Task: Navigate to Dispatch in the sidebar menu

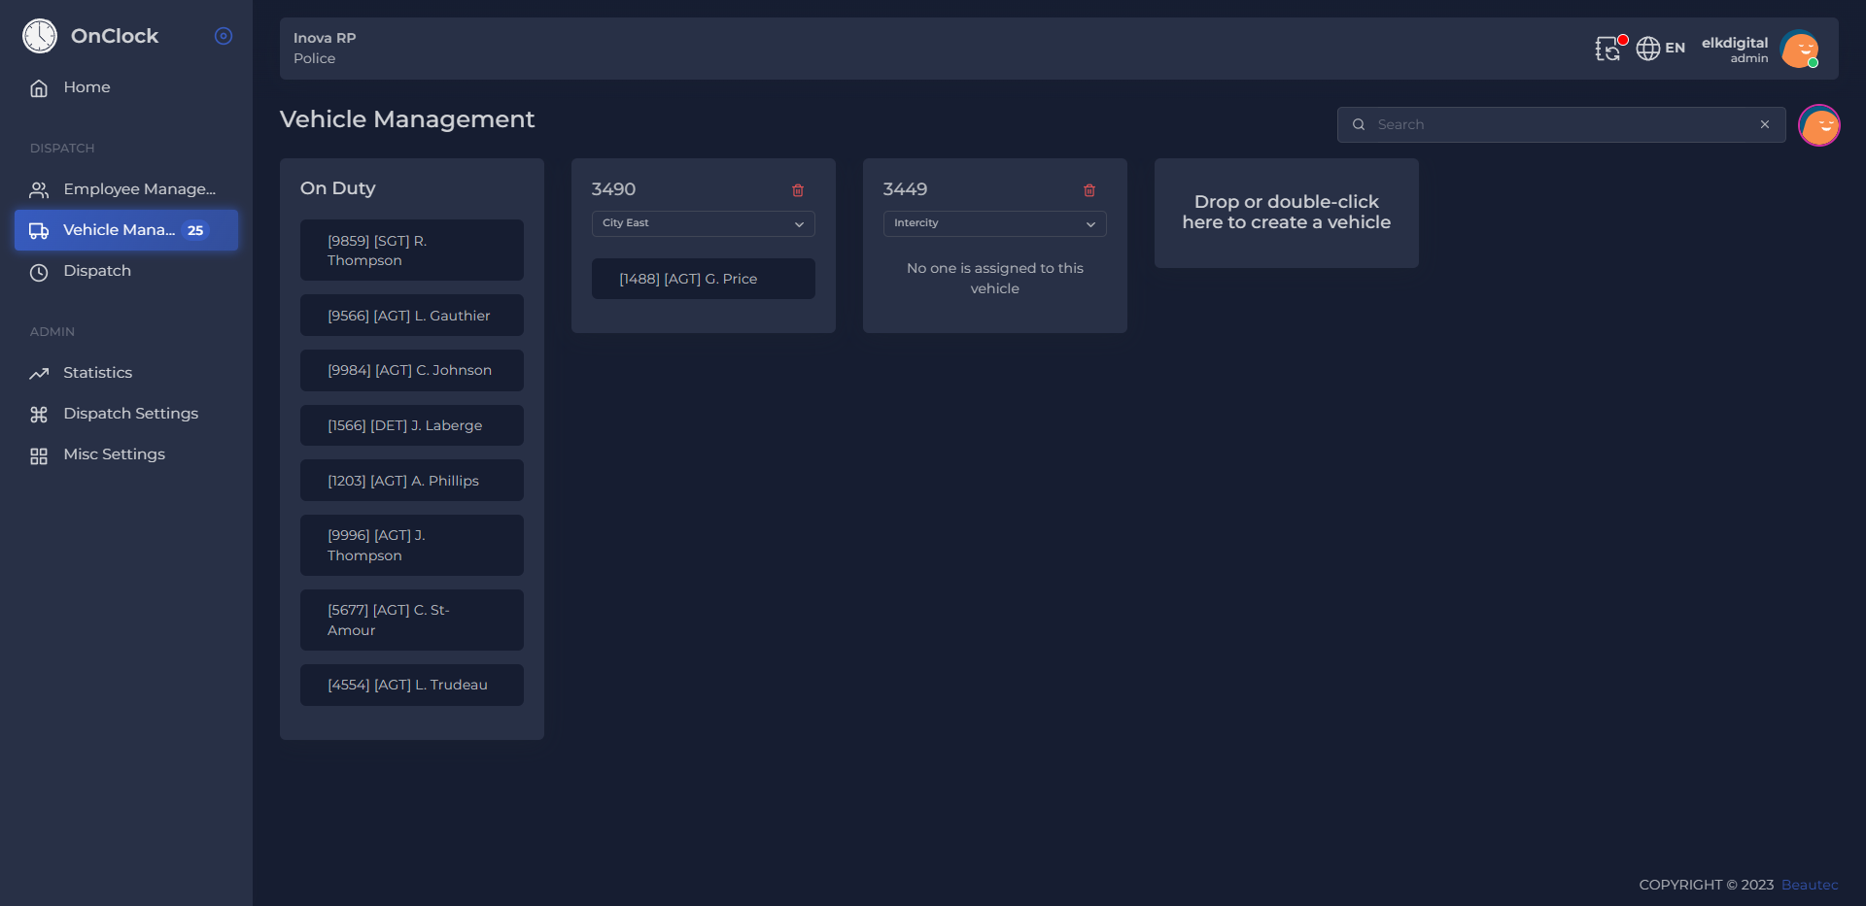Action: coord(96,271)
